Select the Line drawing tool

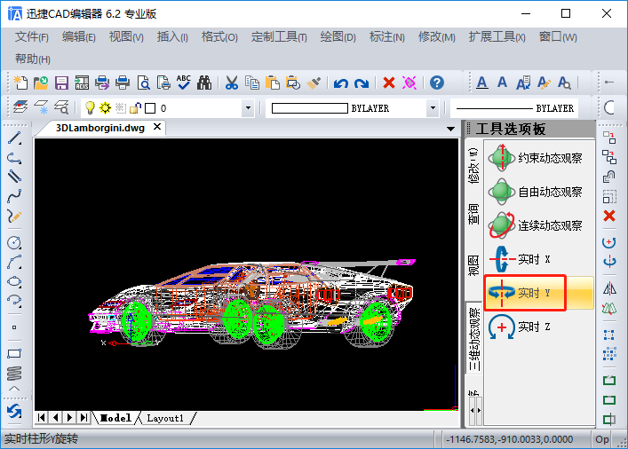(14, 138)
